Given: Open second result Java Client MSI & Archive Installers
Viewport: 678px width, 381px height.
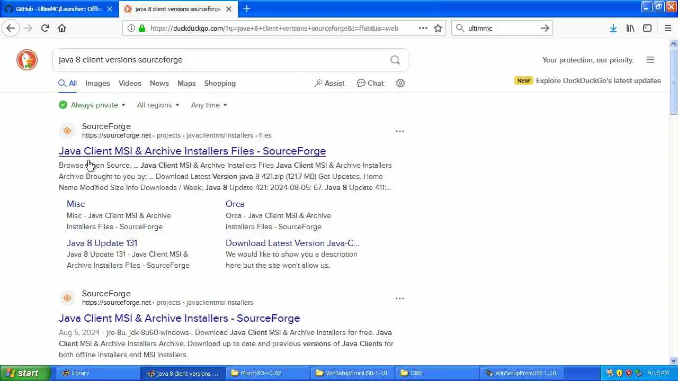Looking at the screenshot, I should [180, 318].
